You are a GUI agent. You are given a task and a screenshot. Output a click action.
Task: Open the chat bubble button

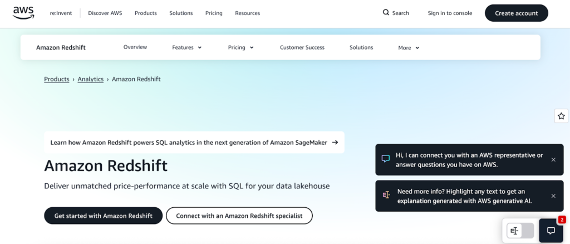tap(551, 231)
